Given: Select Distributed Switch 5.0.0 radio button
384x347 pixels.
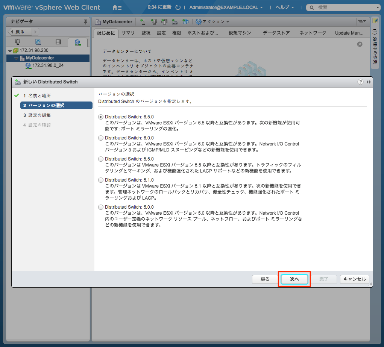Looking at the screenshot, I should click(101, 207).
